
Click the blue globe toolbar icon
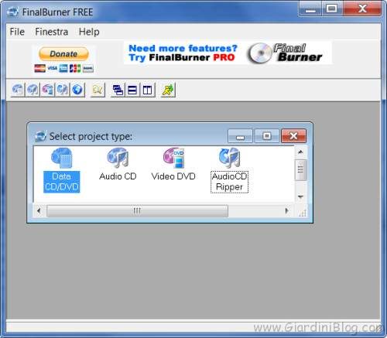click(77, 90)
